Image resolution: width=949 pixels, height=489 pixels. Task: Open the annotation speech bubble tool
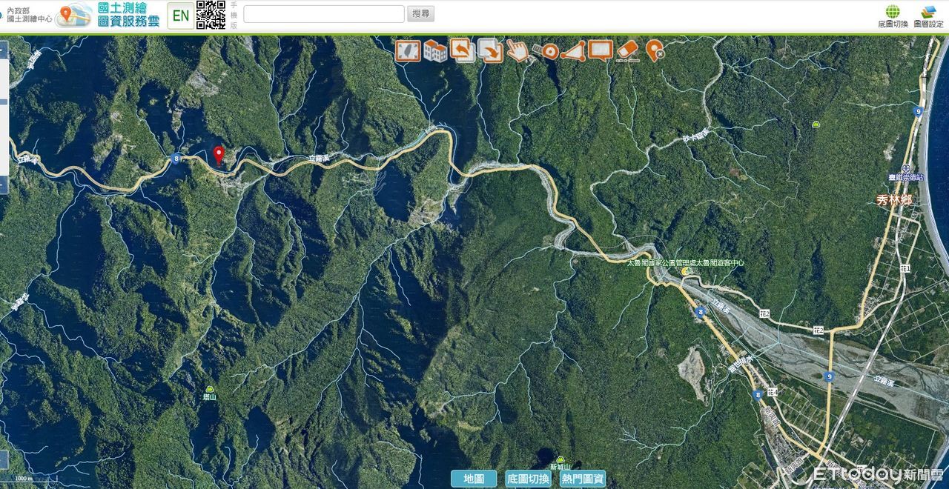click(x=600, y=50)
